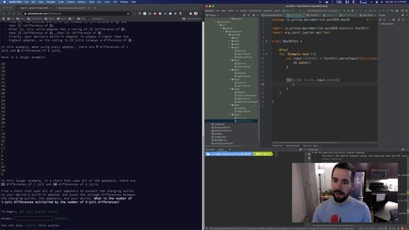Open the browser profile avatar
The width and height of the screenshot is (409, 230).
point(196,13)
